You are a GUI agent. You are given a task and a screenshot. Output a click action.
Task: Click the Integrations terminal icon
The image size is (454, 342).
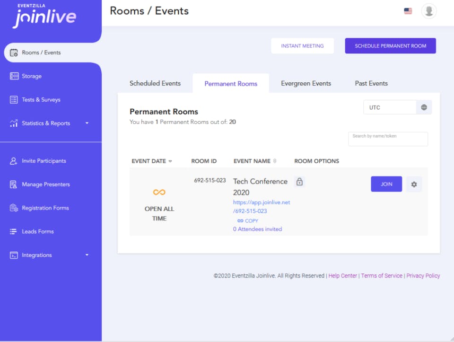(x=14, y=255)
